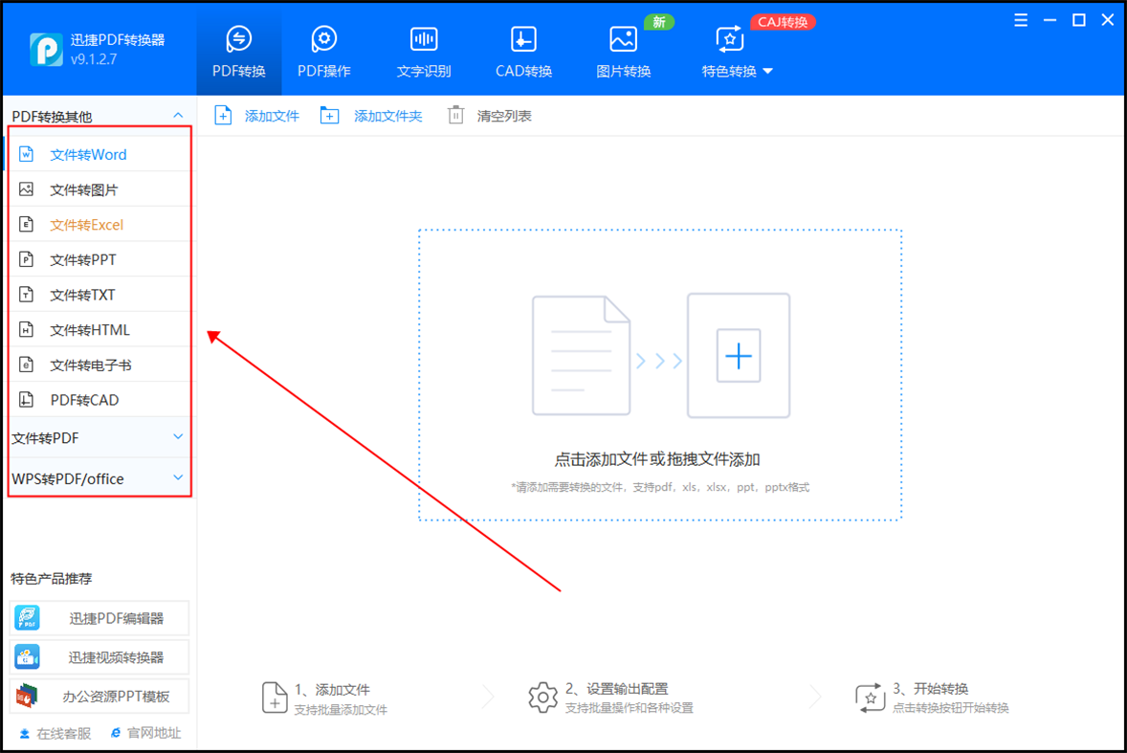Click the 办公资源PPT模板 icon
The image size is (1127, 753).
(x=28, y=696)
